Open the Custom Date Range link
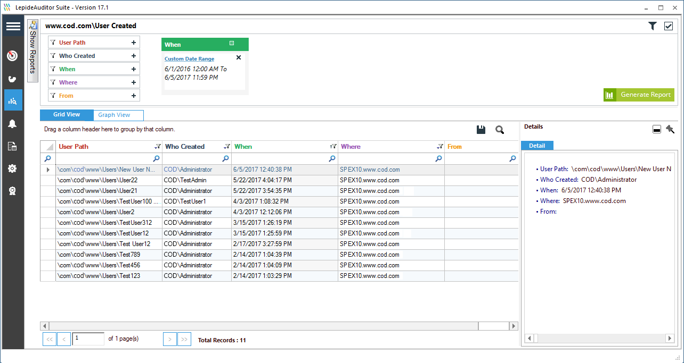Viewport: 684px width, 363px height. tap(189, 59)
